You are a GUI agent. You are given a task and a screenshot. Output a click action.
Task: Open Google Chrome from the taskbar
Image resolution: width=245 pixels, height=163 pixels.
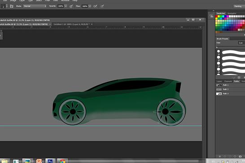point(62,161)
